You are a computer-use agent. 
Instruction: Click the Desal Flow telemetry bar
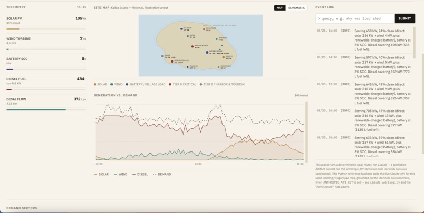(46, 110)
